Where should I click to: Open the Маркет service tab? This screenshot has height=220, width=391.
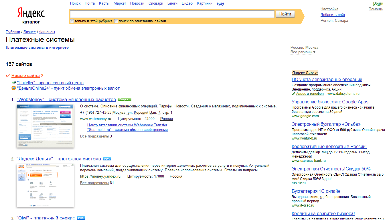point(120,3)
